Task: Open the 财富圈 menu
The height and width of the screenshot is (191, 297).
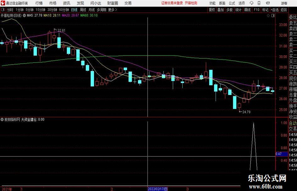Action: 113,3
